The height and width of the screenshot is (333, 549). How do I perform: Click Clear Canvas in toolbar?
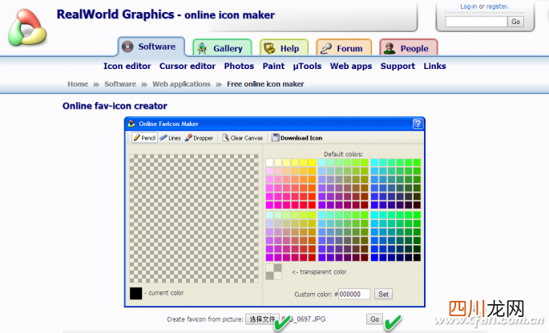(243, 138)
